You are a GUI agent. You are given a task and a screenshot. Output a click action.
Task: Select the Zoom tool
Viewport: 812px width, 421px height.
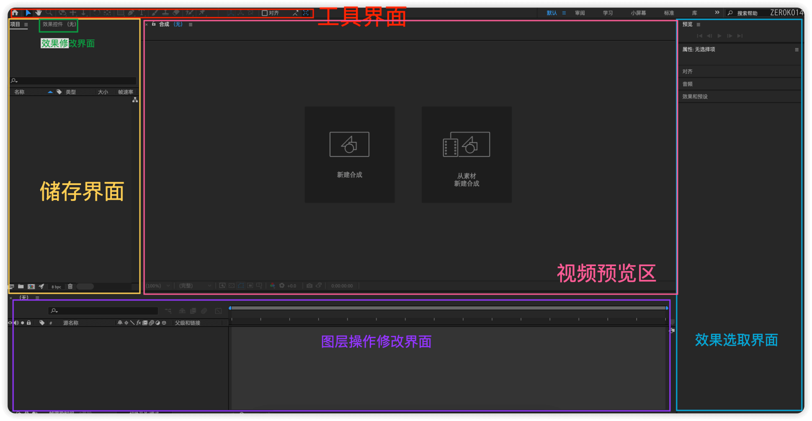tap(49, 13)
